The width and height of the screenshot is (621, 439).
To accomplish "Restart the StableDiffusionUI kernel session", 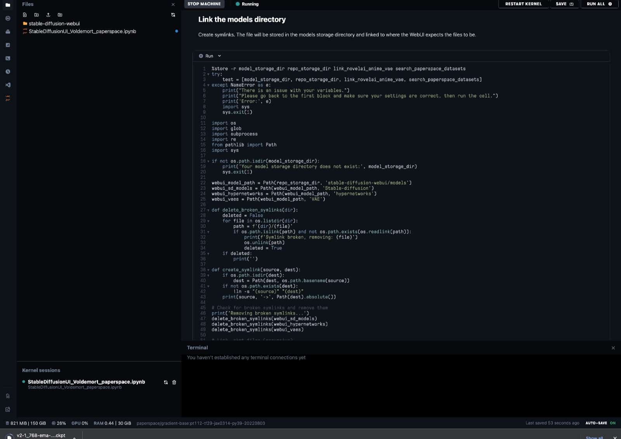I will click(166, 382).
